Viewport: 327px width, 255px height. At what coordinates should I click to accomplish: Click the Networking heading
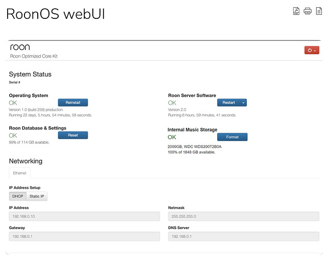click(x=26, y=161)
